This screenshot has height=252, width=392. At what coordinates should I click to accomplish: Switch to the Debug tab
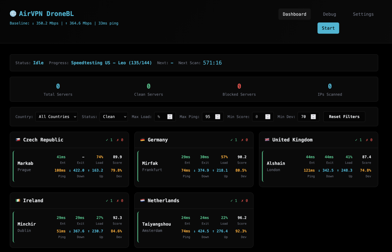coord(329,14)
